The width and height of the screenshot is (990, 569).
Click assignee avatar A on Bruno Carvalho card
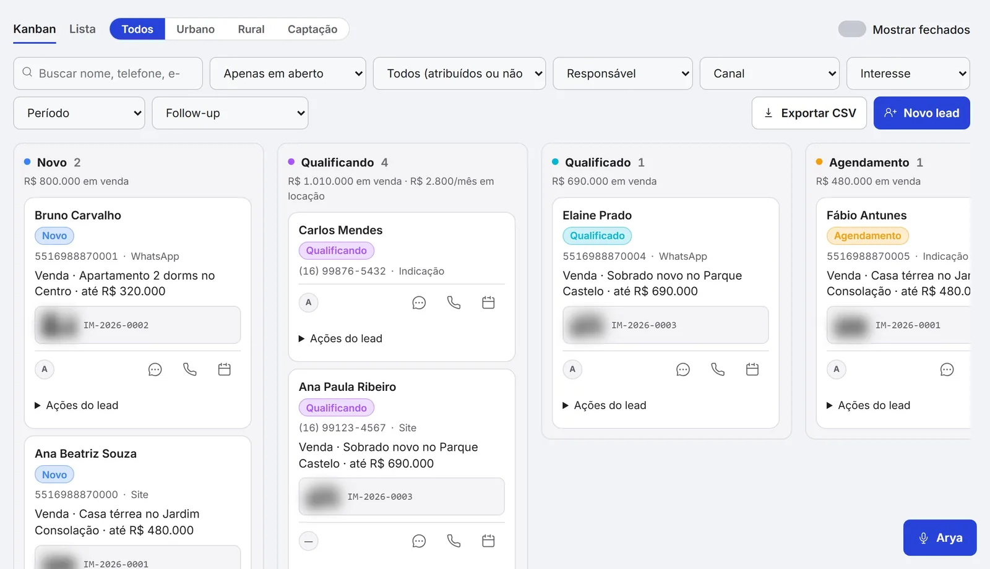coord(45,369)
